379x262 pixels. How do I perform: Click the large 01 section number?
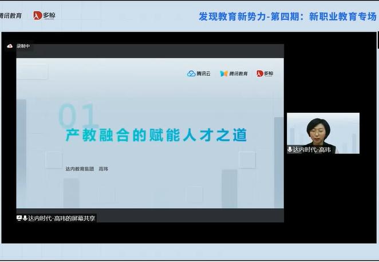click(78, 116)
